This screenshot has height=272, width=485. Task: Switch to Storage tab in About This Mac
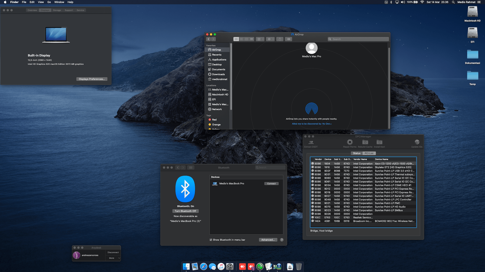[x=57, y=10]
